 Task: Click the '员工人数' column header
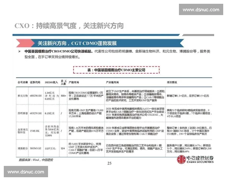coord(64,82)
